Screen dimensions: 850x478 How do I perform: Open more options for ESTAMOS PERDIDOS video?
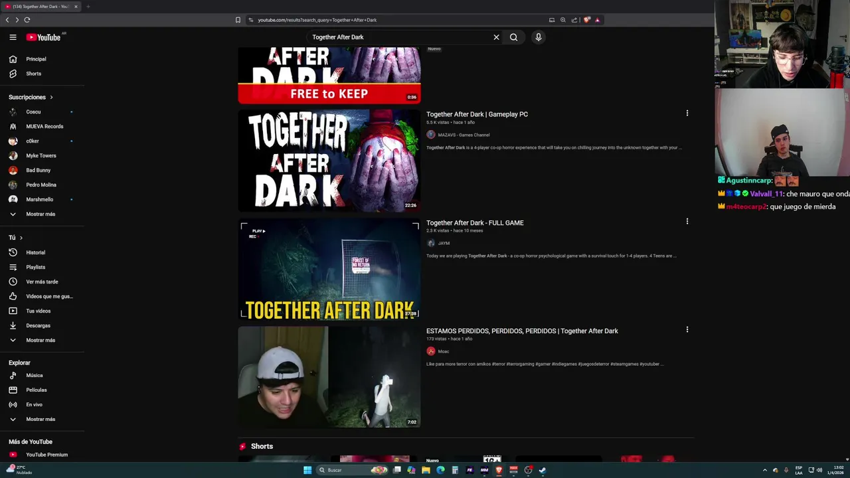click(x=687, y=330)
